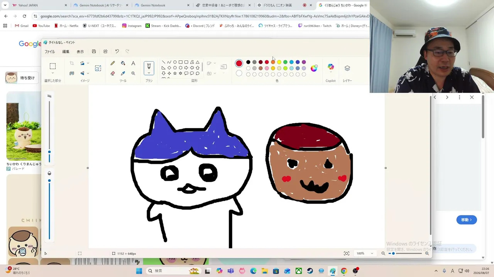
Task: Click the Remove background icon
Action: [72, 73]
